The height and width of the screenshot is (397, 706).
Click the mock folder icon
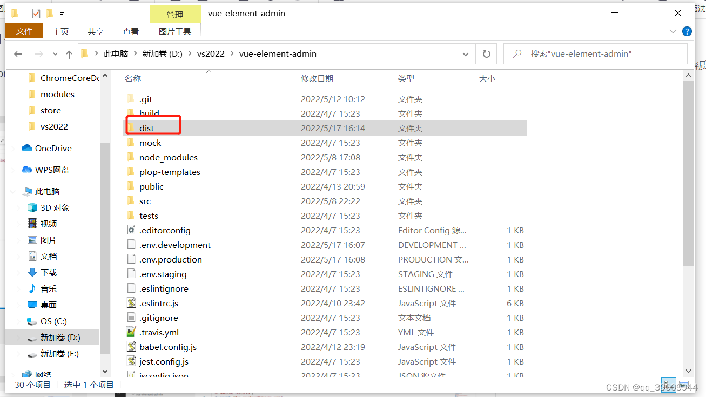(130, 143)
